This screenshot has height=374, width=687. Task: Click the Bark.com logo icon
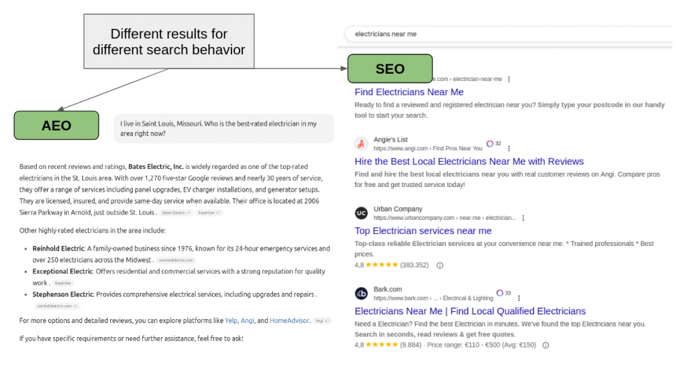(x=361, y=294)
